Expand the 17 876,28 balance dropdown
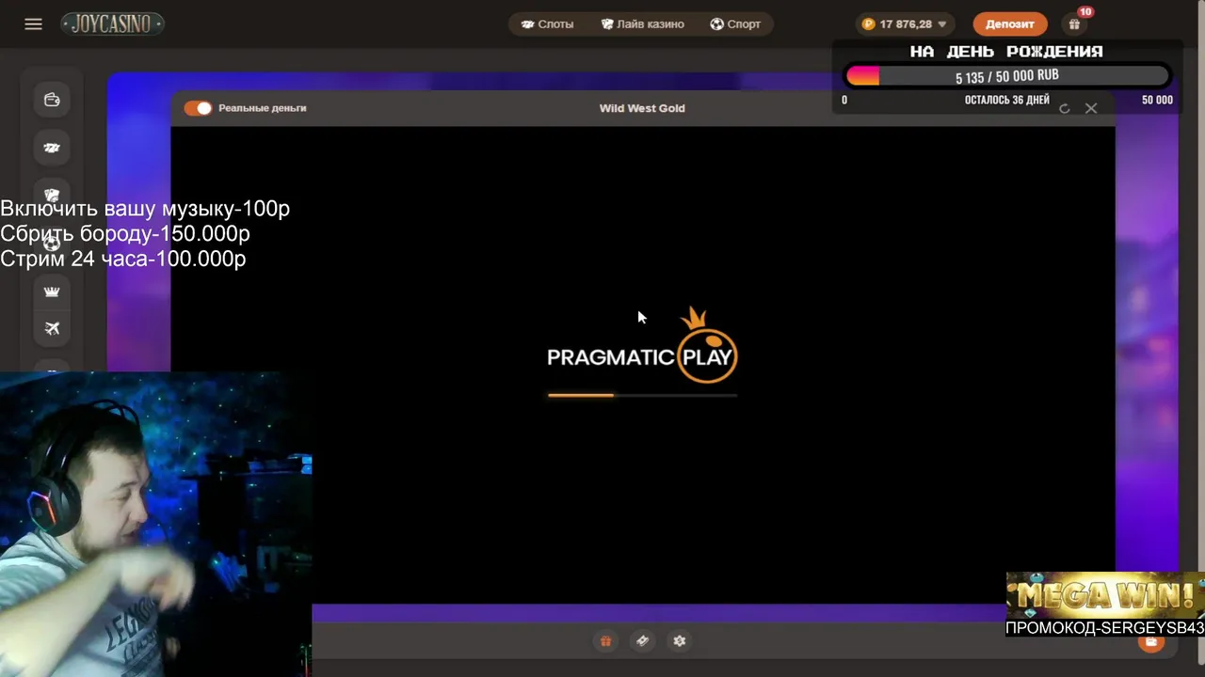This screenshot has width=1205, height=677. (905, 24)
